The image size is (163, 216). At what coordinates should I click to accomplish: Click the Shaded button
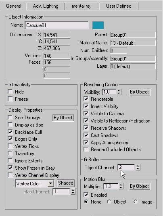66,183
